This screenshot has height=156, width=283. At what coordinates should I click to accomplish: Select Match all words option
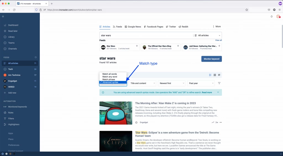point(113,74)
